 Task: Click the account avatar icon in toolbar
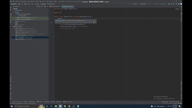click(181, 4)
